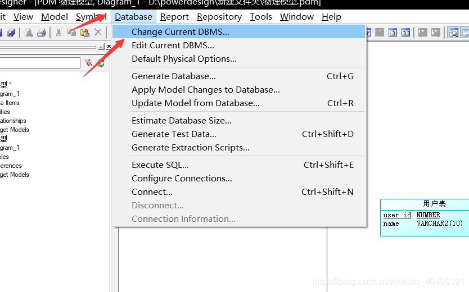This screenshot has width=469, height=292.
Task: Open the Window menu
Action: [297, 17]
